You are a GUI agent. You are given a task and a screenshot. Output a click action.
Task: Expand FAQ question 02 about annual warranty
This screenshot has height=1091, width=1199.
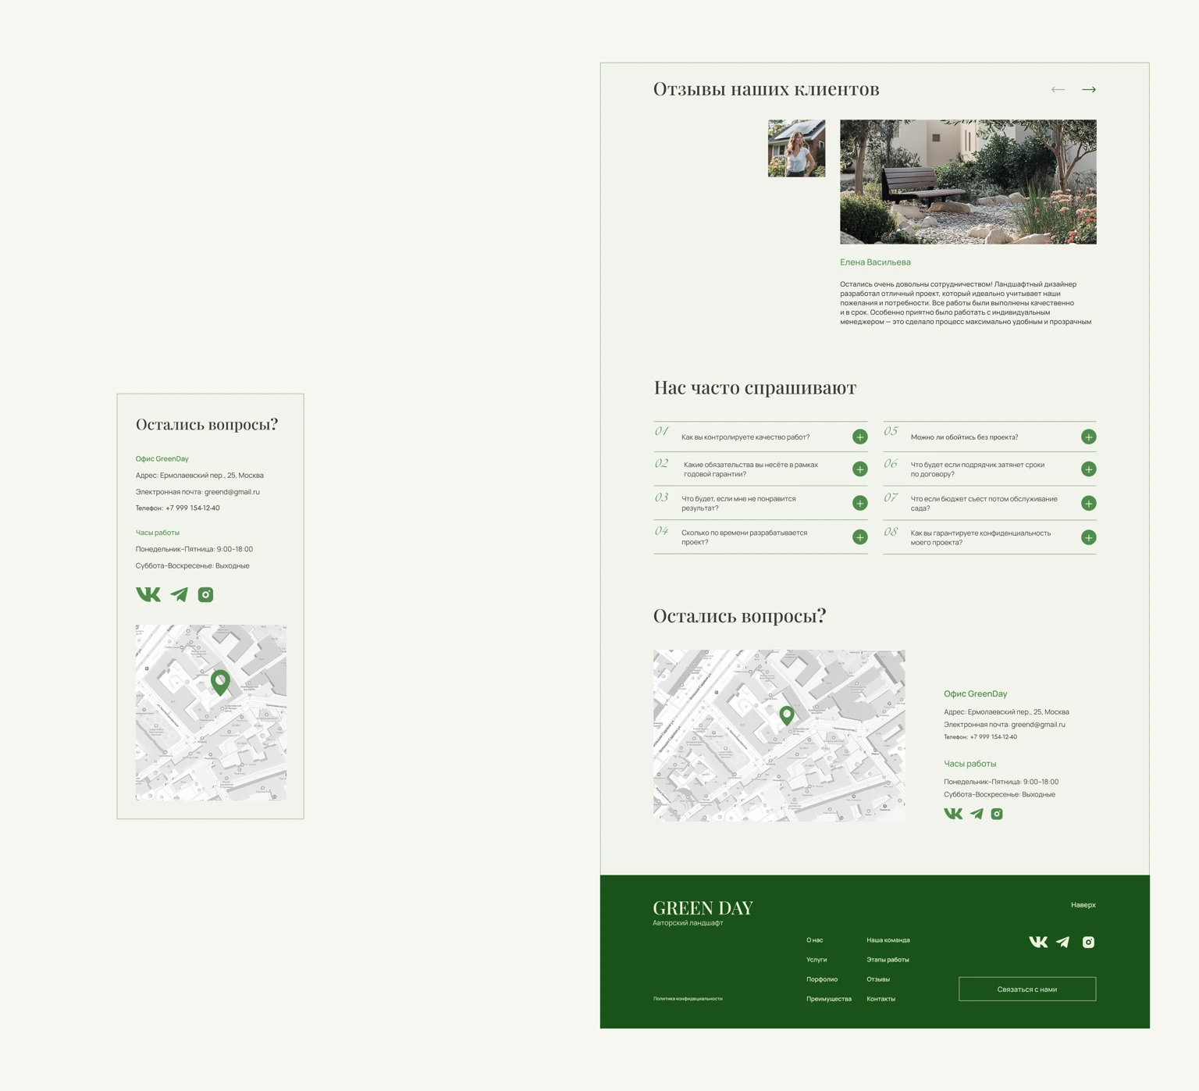pos(859,469)
